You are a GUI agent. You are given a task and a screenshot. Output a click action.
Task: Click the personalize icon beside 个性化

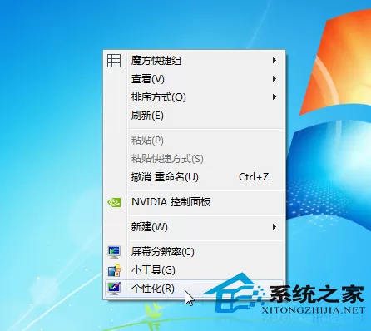pos(114,289)
